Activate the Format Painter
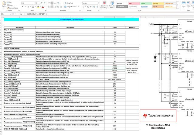The height and width of the screenshot is (135, 194). click(x=12, y=8)
